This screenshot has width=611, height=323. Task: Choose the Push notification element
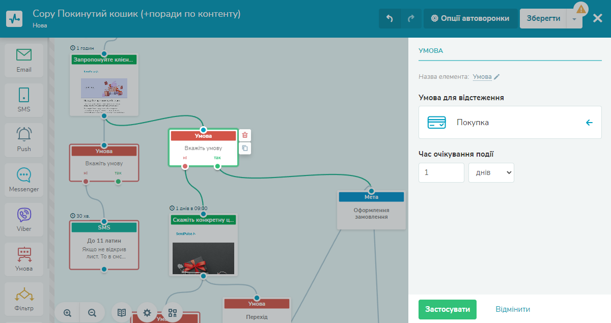(x=23, y=139)
